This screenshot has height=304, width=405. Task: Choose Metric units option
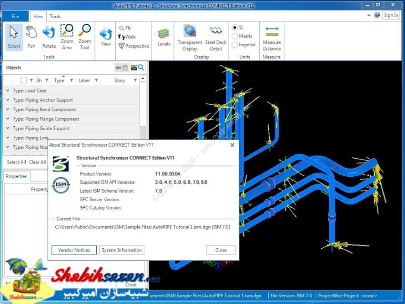[x=235, y=36]
